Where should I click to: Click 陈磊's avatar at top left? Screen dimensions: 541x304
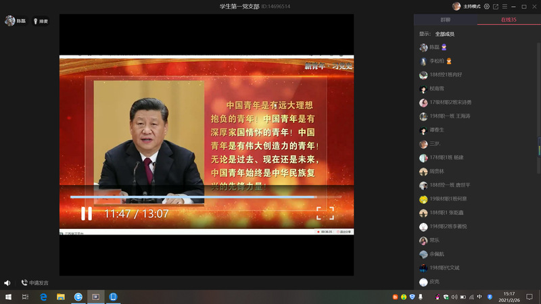point(10,21)
